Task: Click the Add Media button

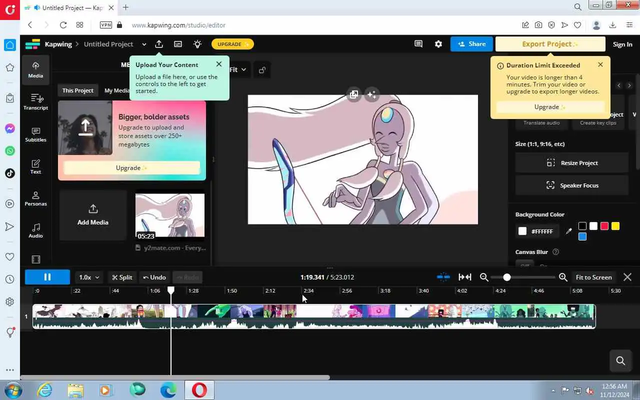Action: (93, 215)
